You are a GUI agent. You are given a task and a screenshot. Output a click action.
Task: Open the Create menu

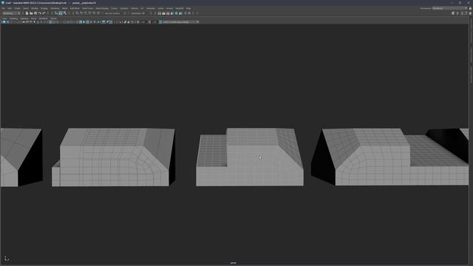(17, 8)
